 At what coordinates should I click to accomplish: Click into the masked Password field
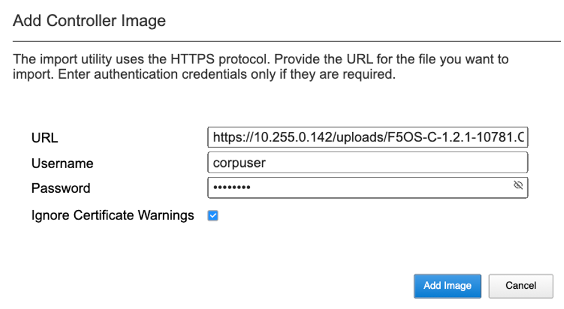pyautogui.click(x=367, y=187)
